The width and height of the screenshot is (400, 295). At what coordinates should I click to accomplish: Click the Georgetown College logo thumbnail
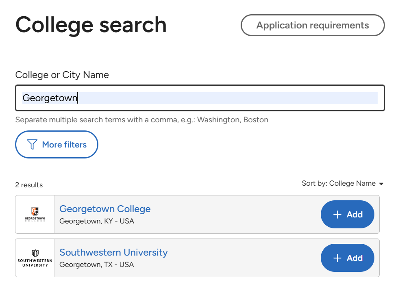[35, 215]
